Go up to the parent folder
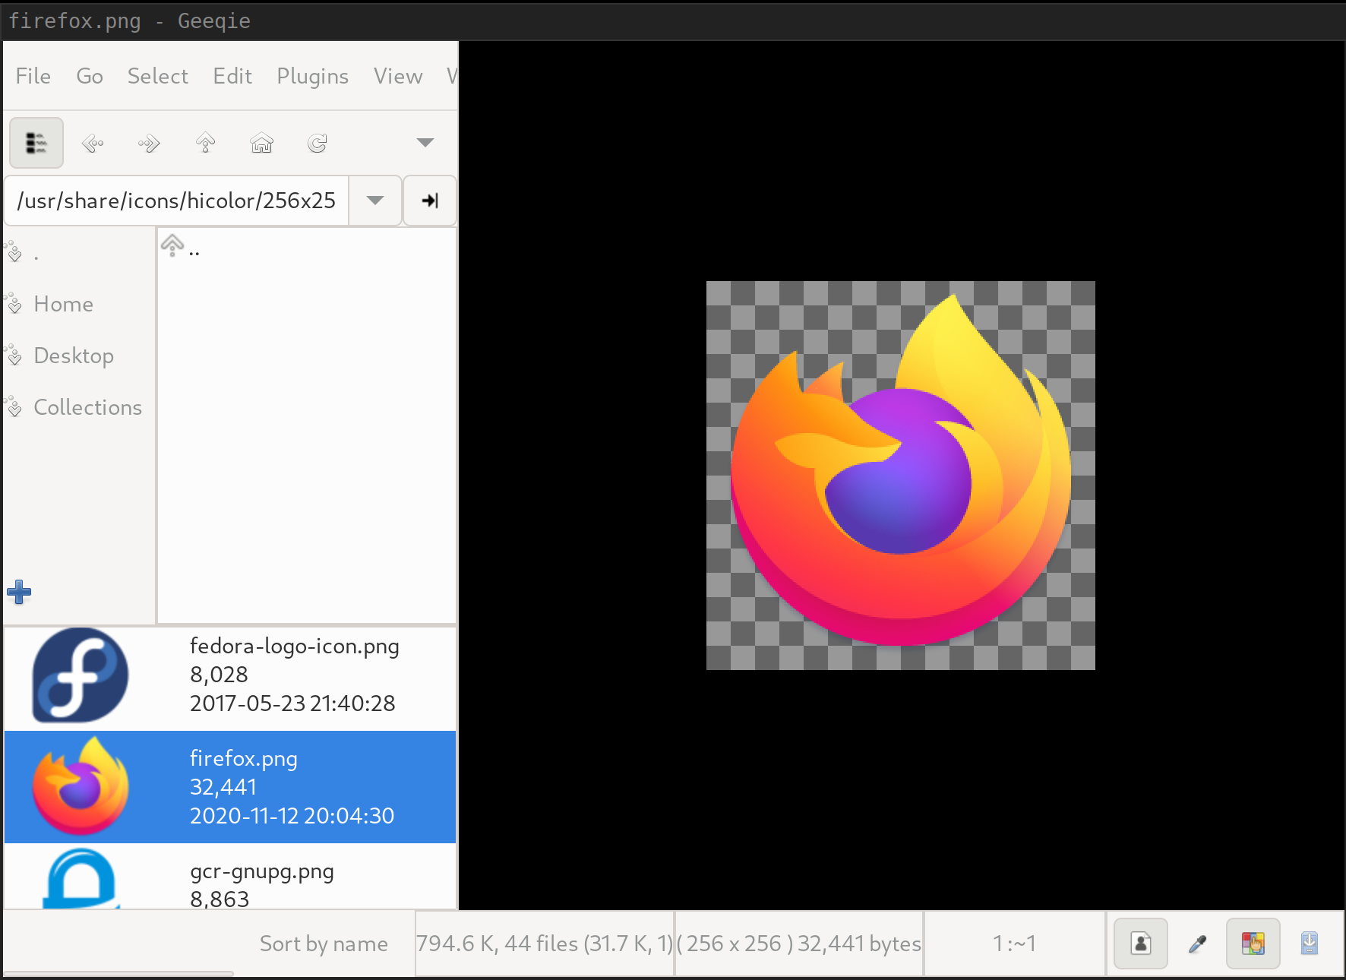Viewport: 1346px width, 980px height. click(x=205, y=143)
